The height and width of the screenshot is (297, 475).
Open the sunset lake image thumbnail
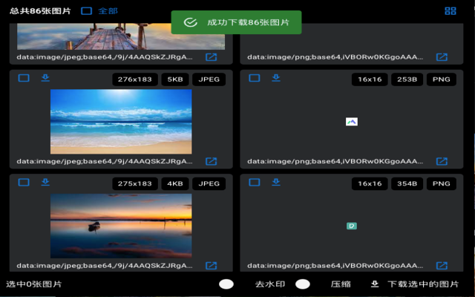pos(121,226)
